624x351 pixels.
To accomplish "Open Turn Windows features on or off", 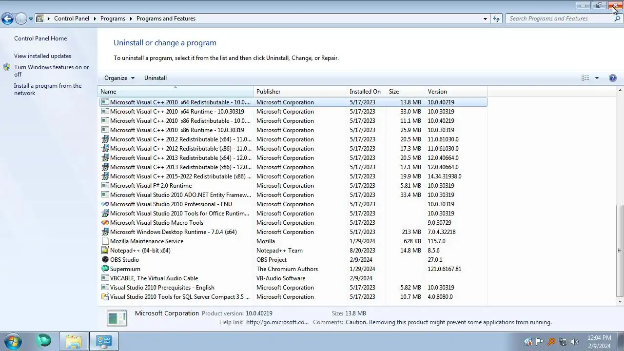I will click(x=52, y=71).
